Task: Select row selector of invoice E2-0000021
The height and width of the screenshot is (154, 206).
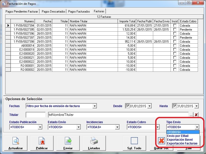Action: pyautogui.click(x=8, y=57)
